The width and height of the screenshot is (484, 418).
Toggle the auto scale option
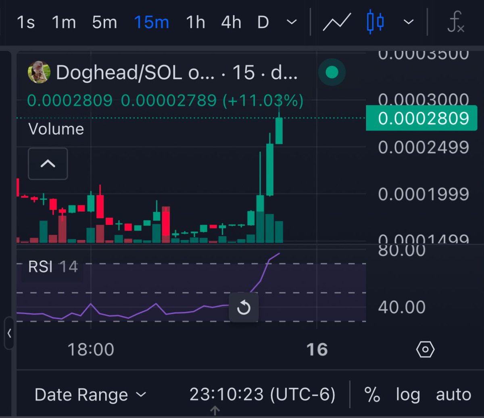point(453,395)
